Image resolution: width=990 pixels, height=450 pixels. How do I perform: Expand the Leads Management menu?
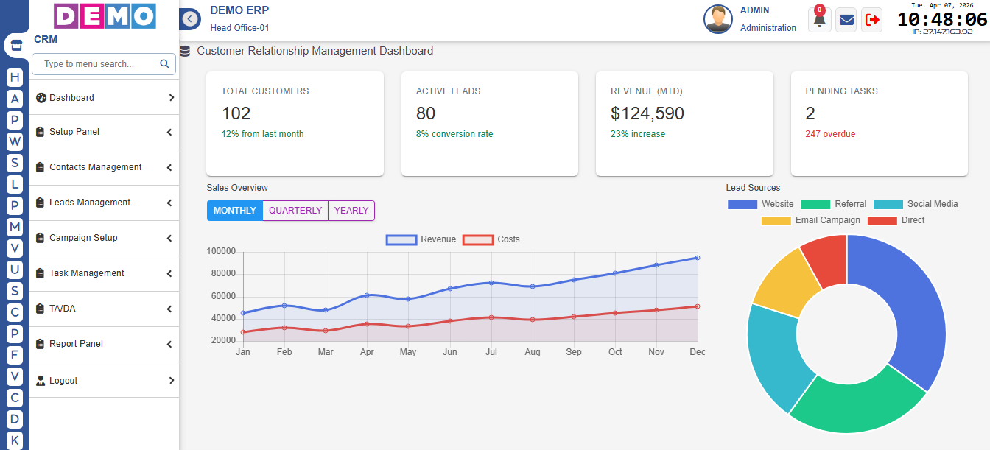click(104, 203)
